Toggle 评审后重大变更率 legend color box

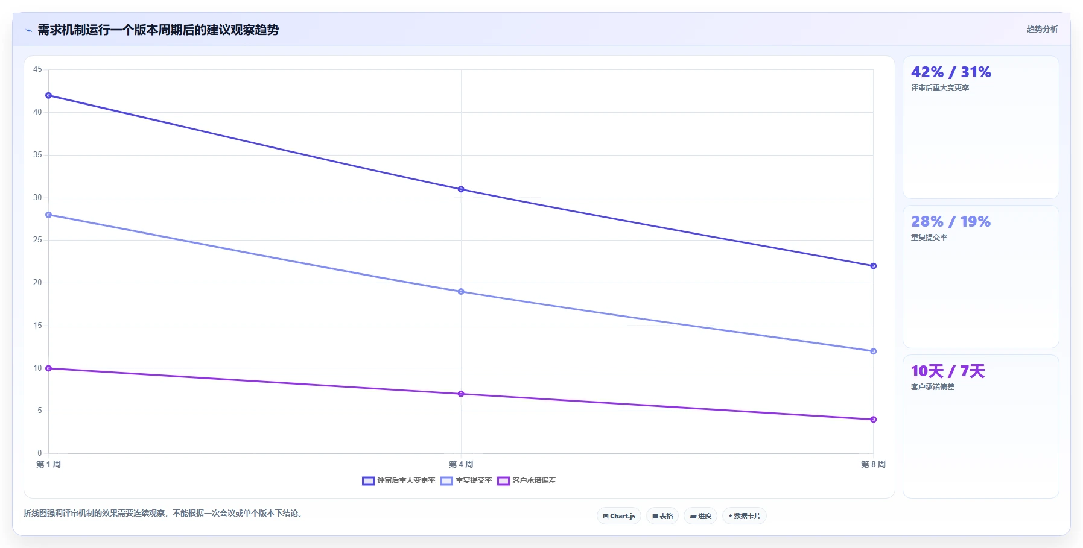point(368,481)
